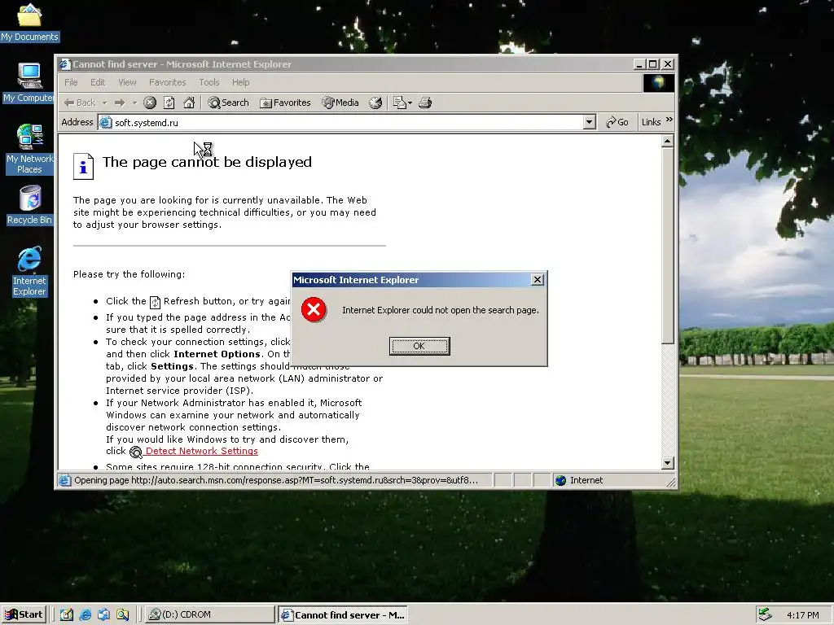Open the Edit menu

point(98,82)
